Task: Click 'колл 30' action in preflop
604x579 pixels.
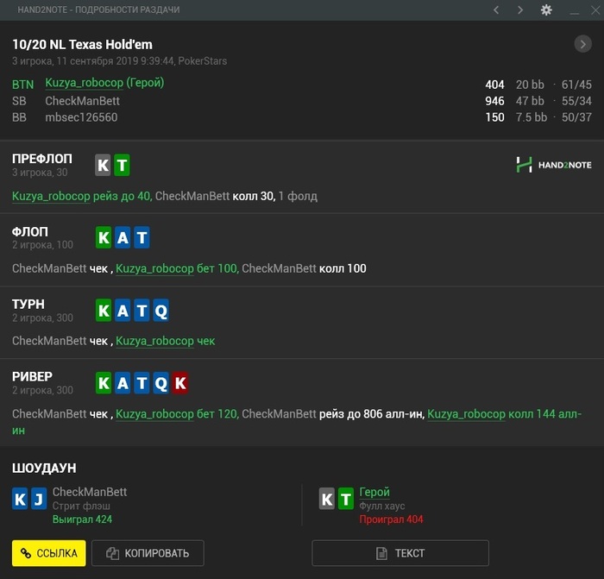Action: tap(254, 196)
